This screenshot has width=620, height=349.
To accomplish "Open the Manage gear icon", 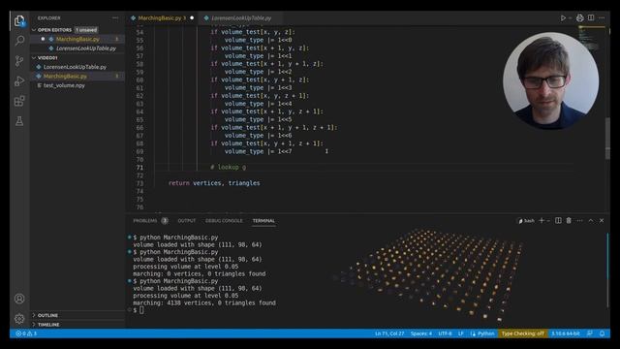I will (19, 319).
